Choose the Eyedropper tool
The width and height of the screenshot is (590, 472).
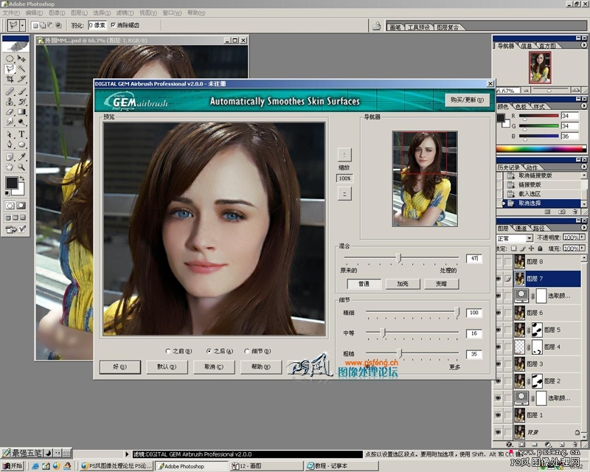pyautogui.click(x=21, y=156)
